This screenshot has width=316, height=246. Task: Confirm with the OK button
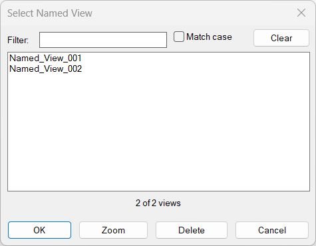[x=39, y=230]
